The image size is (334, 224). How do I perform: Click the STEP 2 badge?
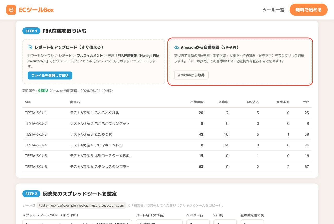click(31, 194)
